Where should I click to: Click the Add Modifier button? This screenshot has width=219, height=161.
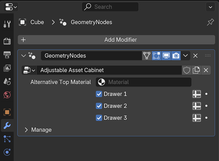coord(116,40)
